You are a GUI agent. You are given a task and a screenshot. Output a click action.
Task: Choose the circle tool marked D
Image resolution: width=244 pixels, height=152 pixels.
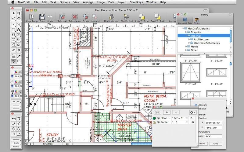pos(14,40)
